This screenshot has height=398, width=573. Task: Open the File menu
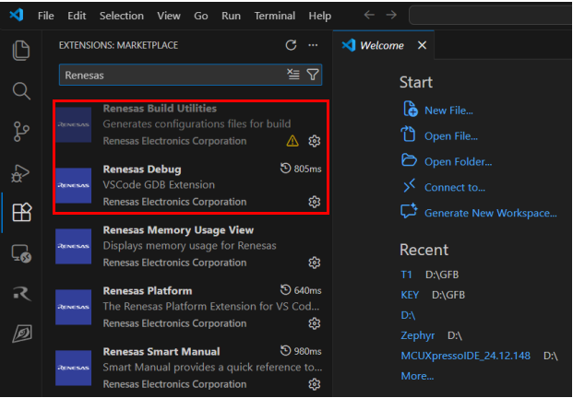click(x=46, y=16)
